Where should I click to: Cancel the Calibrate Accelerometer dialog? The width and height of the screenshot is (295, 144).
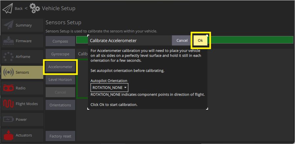(x=182, y=41)
